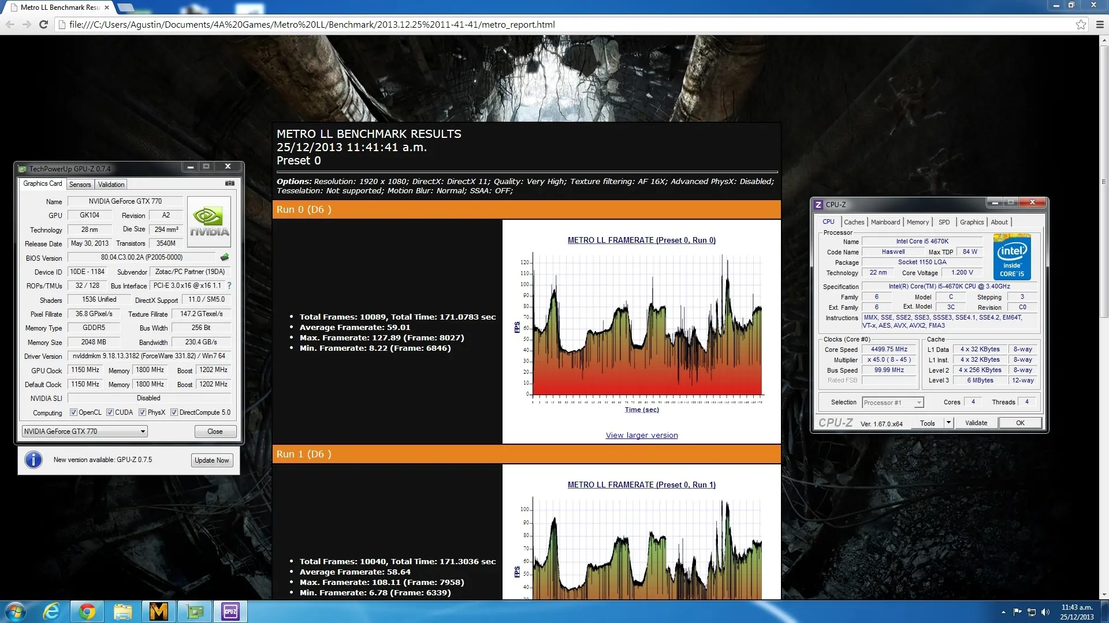Toggle the PhysX checkbox in GPU-Z
This screenshot has width=1109, height=623.
[x=142, y=412]
